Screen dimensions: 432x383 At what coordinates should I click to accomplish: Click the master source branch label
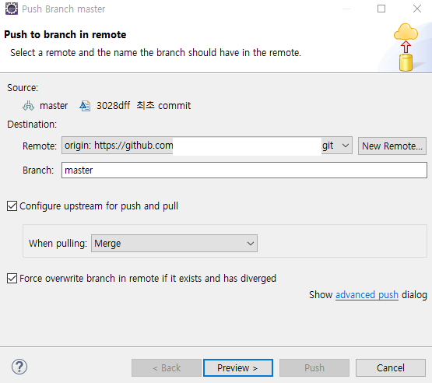click(x=54, y=106)
